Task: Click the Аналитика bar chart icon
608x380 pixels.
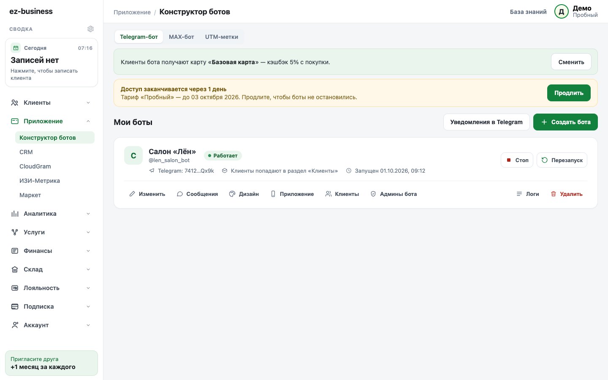Action: (15, 214)
